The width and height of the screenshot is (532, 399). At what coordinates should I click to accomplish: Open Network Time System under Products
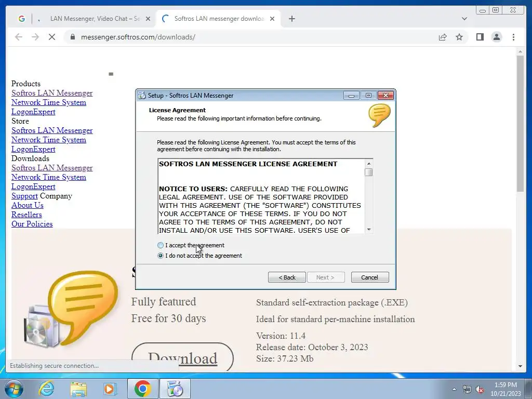tap(49, 102)
